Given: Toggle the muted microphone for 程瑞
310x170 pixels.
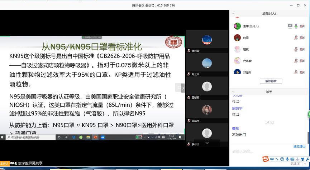Looking at the screenshot, I should 296,49.
